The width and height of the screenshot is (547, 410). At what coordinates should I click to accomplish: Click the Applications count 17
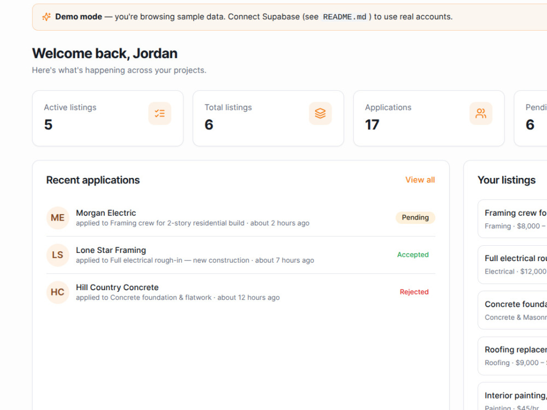point(372,125)
